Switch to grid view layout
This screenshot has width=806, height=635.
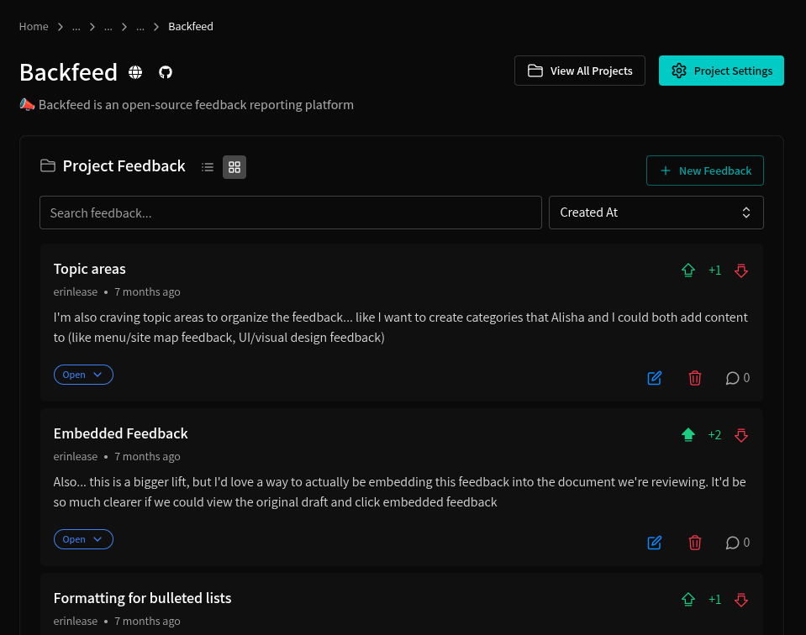coord(234,167)
